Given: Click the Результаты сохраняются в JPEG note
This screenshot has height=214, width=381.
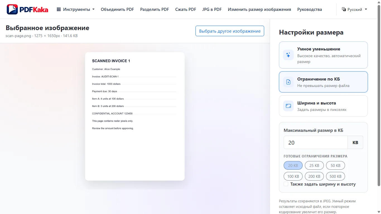Looking at the screenshot, I should 317,206.
